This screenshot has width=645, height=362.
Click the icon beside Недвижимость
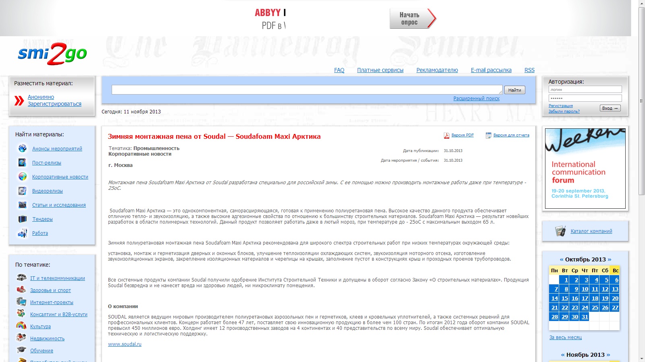tap(21, 338)
